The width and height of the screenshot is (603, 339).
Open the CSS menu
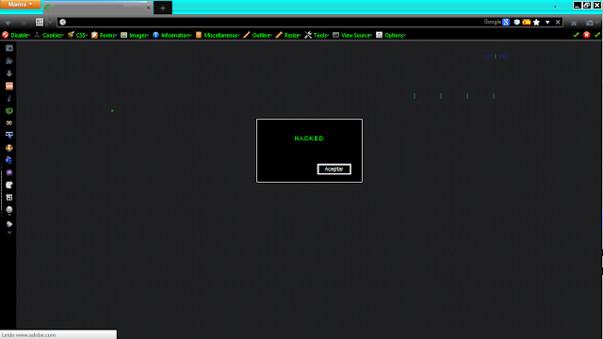tap(77, 35)
